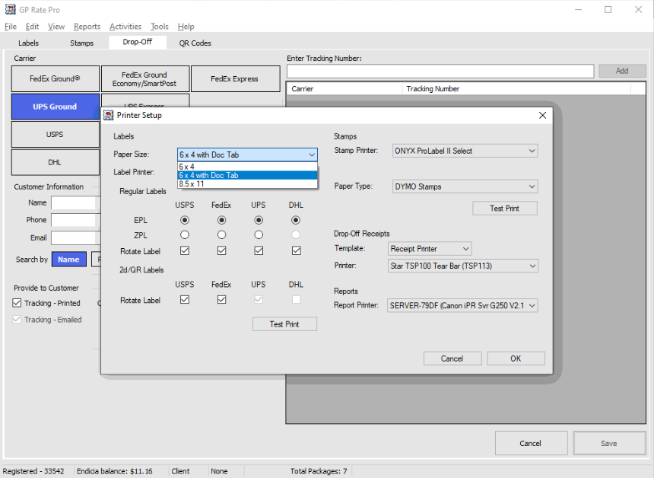Toggle Regular Labels Rotate Label for FedEx

pos(221,250)
